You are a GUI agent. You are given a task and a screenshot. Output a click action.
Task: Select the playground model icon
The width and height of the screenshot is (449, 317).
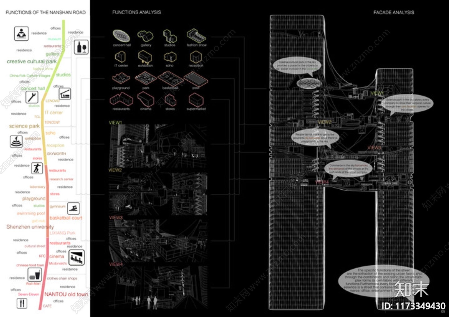pyautogui.click(x=121, y=79)
